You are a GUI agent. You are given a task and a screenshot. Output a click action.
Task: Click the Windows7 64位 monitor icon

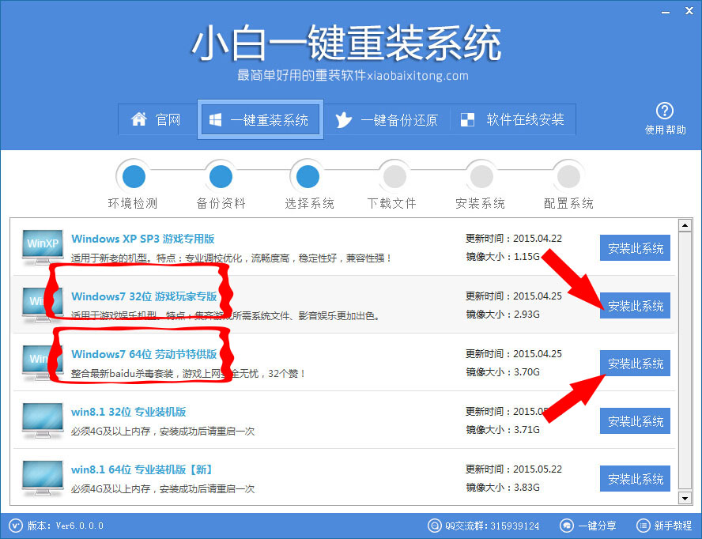(x=41, y=360)
